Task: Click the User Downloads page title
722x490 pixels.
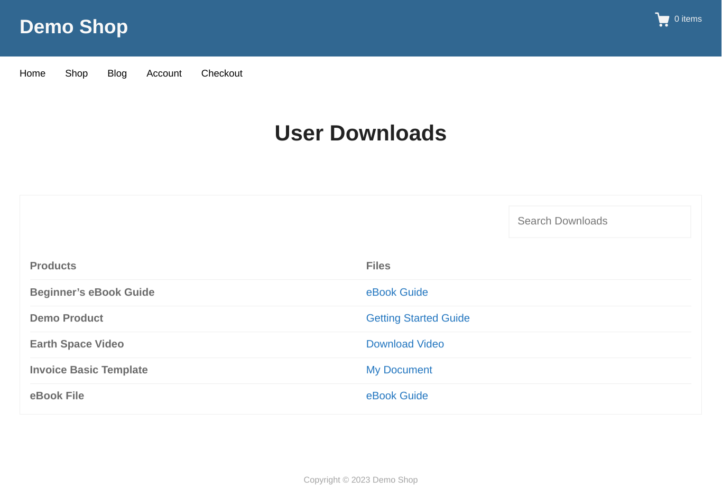Action: click(x=360, y=133)
